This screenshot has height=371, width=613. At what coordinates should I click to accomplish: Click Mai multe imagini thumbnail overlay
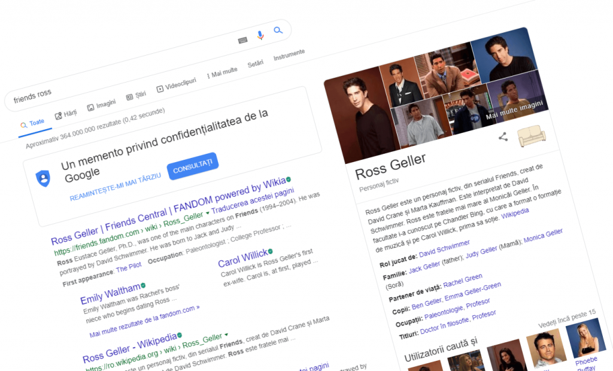pos(514,110)
